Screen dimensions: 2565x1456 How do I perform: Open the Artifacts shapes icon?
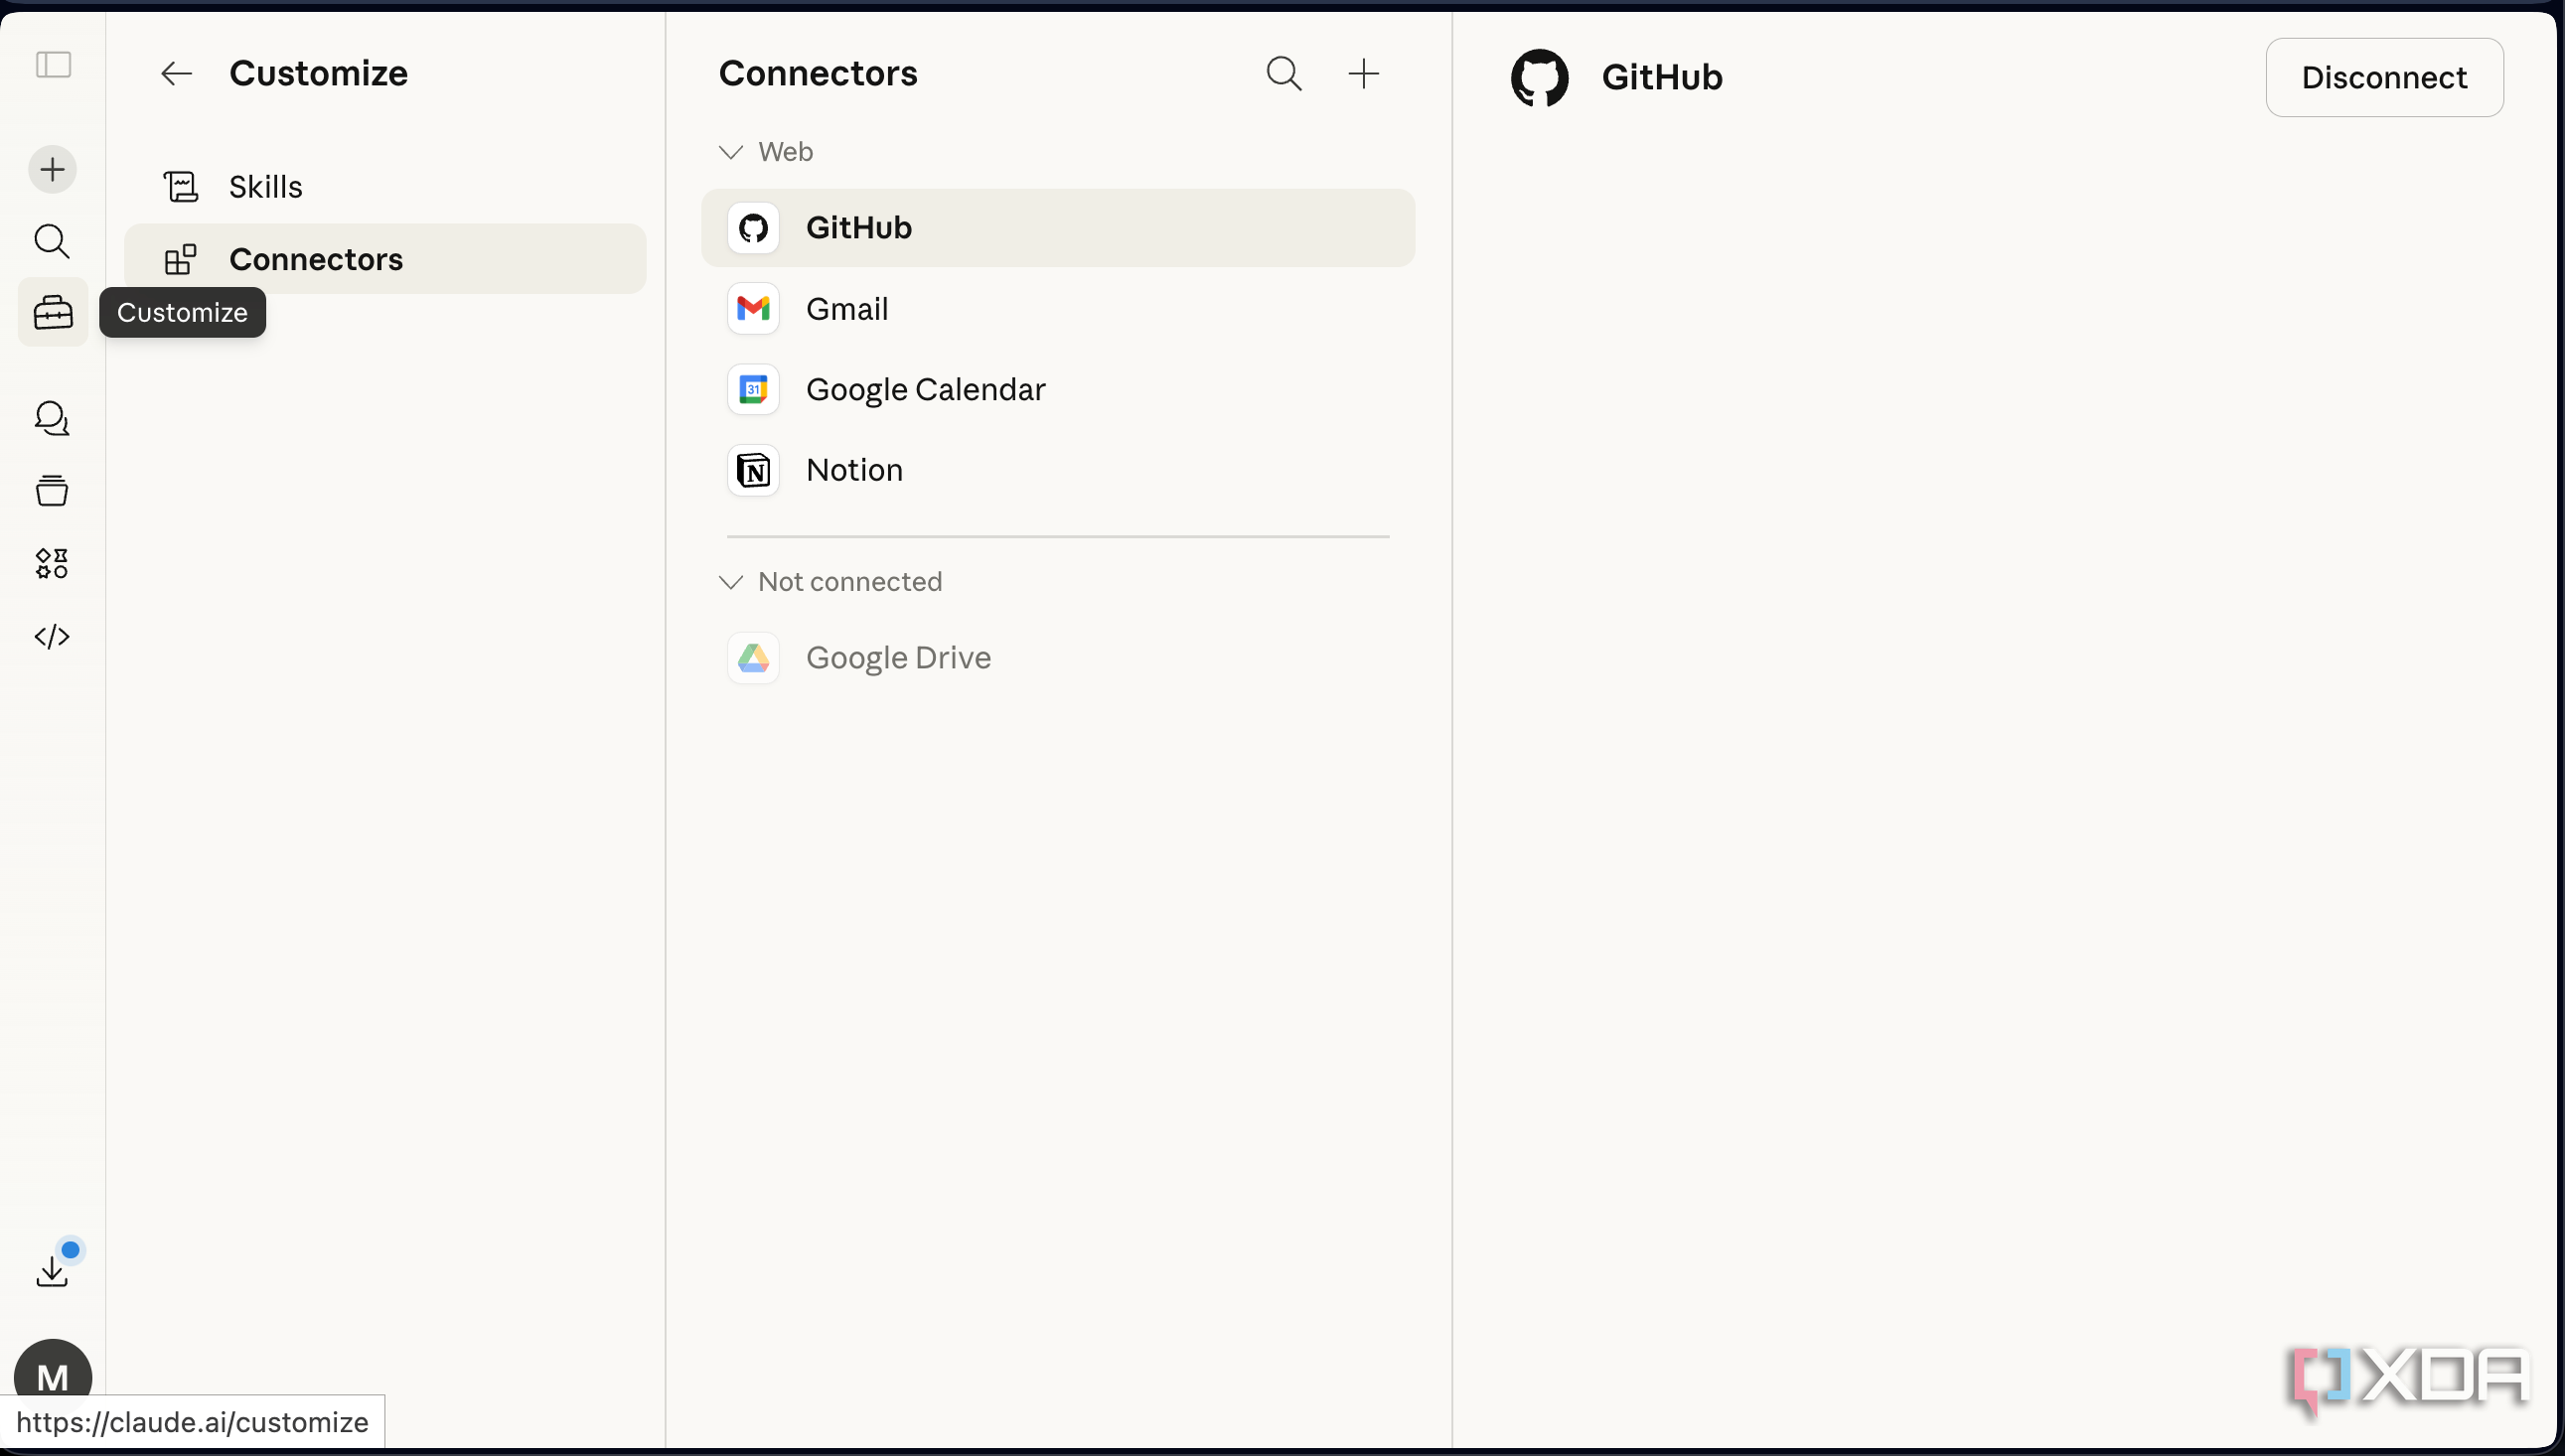coord(52,563)
